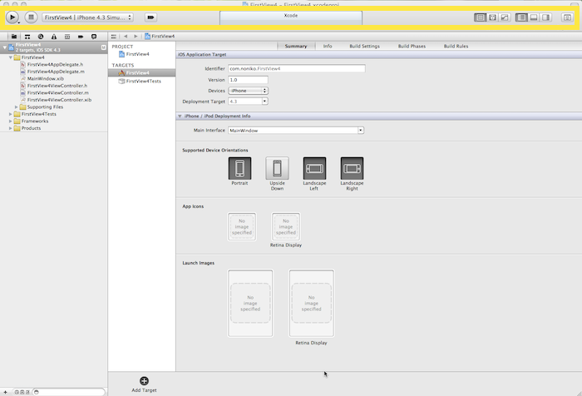The height and width of the screenshot is (396, 582).
Task: Click the Retina Display launch image well
Action: pos(312,303)
